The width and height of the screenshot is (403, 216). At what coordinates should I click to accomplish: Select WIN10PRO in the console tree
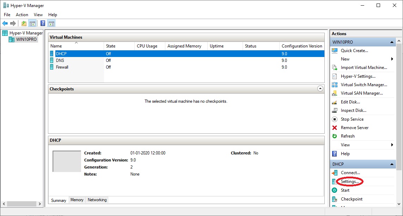pos(26,39)
